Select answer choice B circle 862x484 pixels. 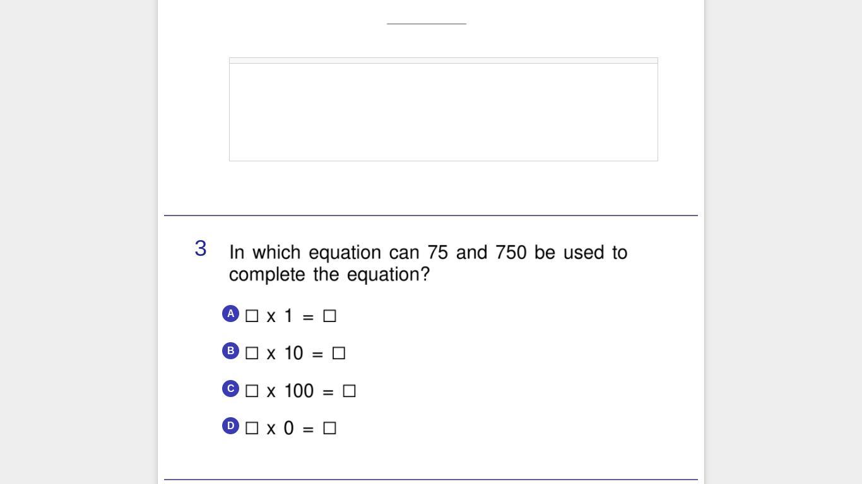[230, 351]
